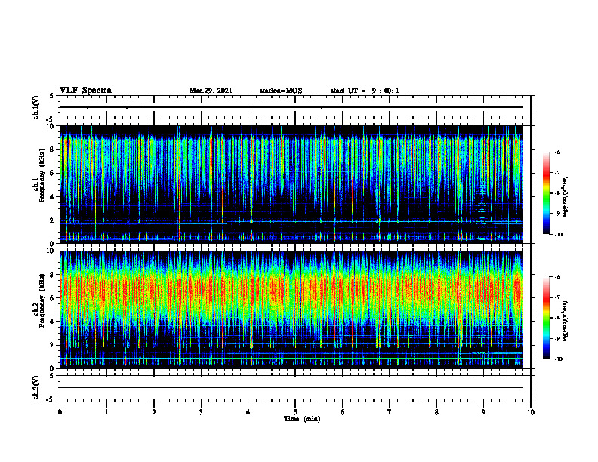Click the "ch.1(V)" axis label
598x462 pixels.
(x=35, y=107)
